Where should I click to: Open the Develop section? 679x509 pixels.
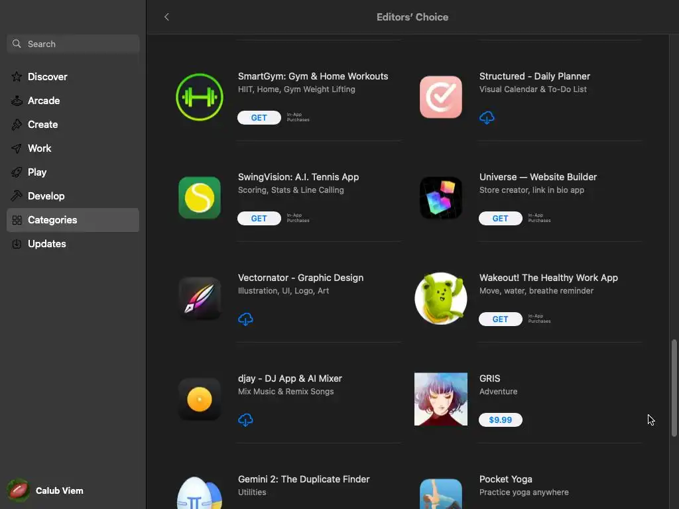(x=73, y=196)
